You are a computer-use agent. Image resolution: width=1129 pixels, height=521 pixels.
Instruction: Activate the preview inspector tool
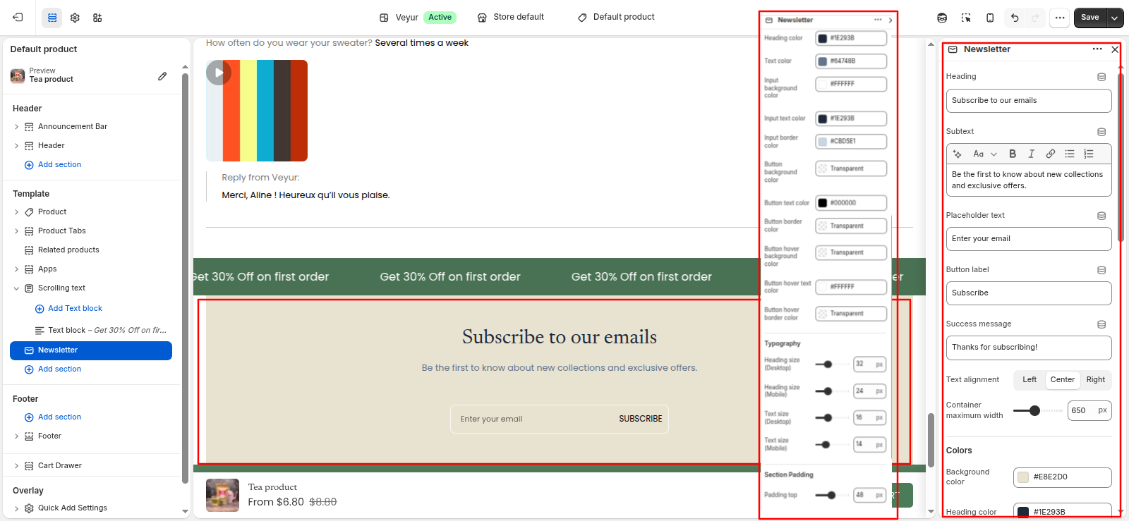pos(966,18)
